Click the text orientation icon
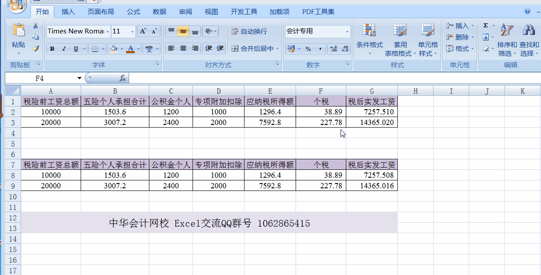This screenshot has height=275, width=541. [209, 31]
